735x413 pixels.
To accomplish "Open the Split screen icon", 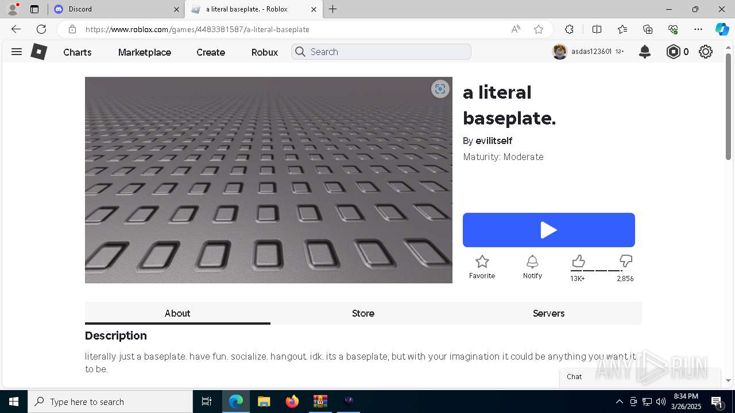I will pos(597,29).
